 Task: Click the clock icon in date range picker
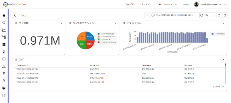click(153, 15)
